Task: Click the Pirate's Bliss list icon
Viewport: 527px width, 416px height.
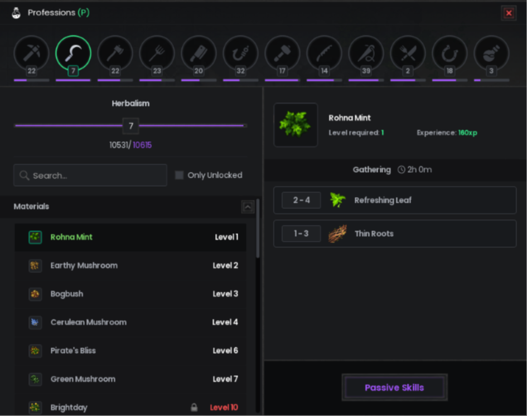Action: coord(35,350)
